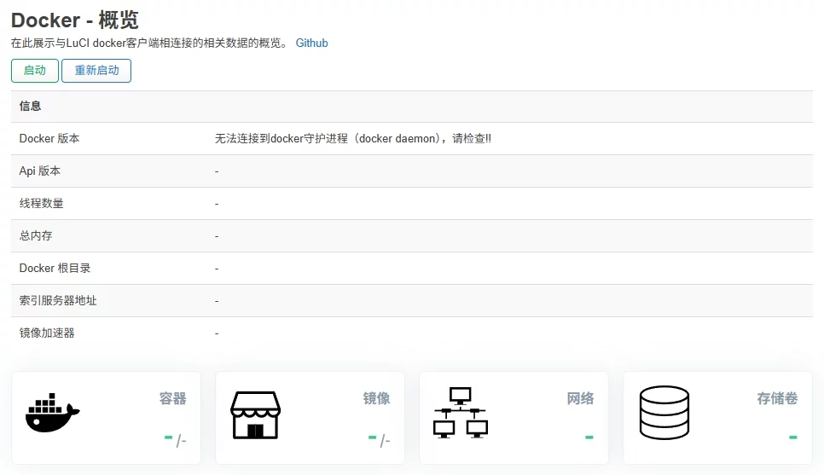
Task: Click the storefront icon on the 镜像 card
Action: coord(255,414)
